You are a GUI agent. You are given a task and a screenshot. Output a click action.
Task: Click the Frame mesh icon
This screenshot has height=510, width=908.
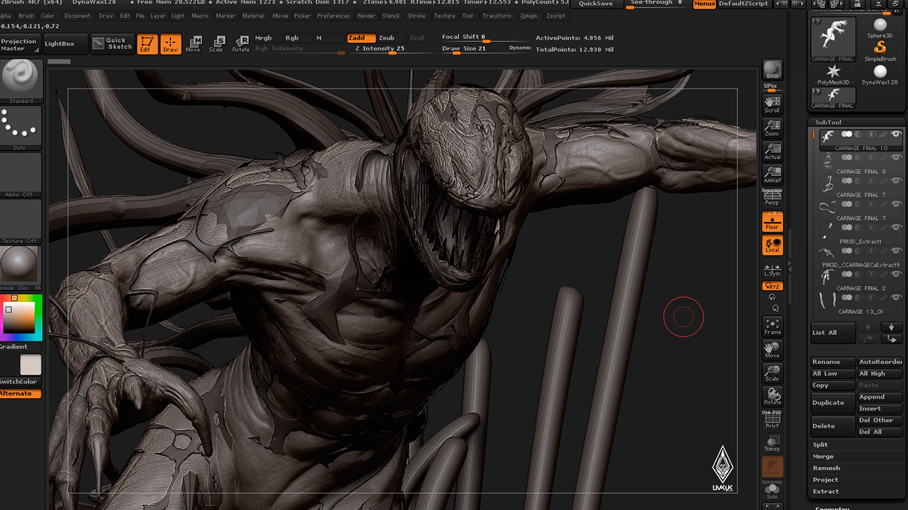click(x=772, y=326)
